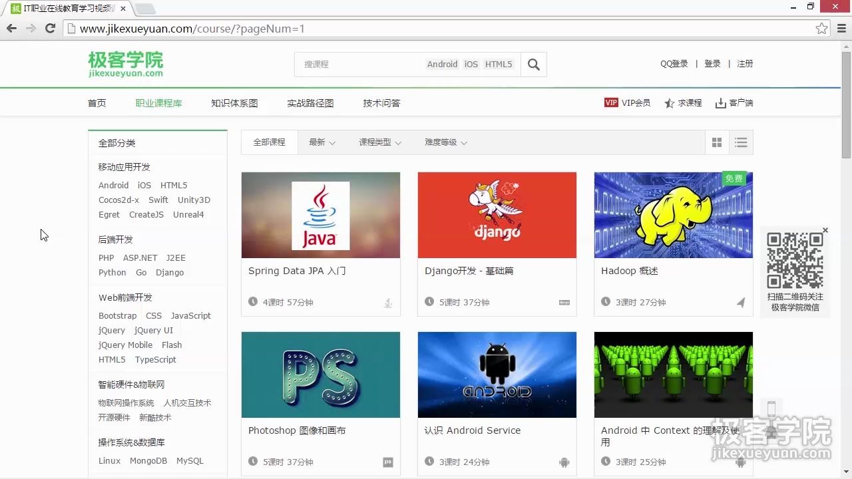Switch to grid view layout icon
This screenshot has height=479, width=852.
tap(717, 142)
